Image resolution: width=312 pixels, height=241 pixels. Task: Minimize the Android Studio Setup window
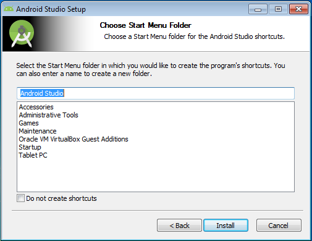258,9
